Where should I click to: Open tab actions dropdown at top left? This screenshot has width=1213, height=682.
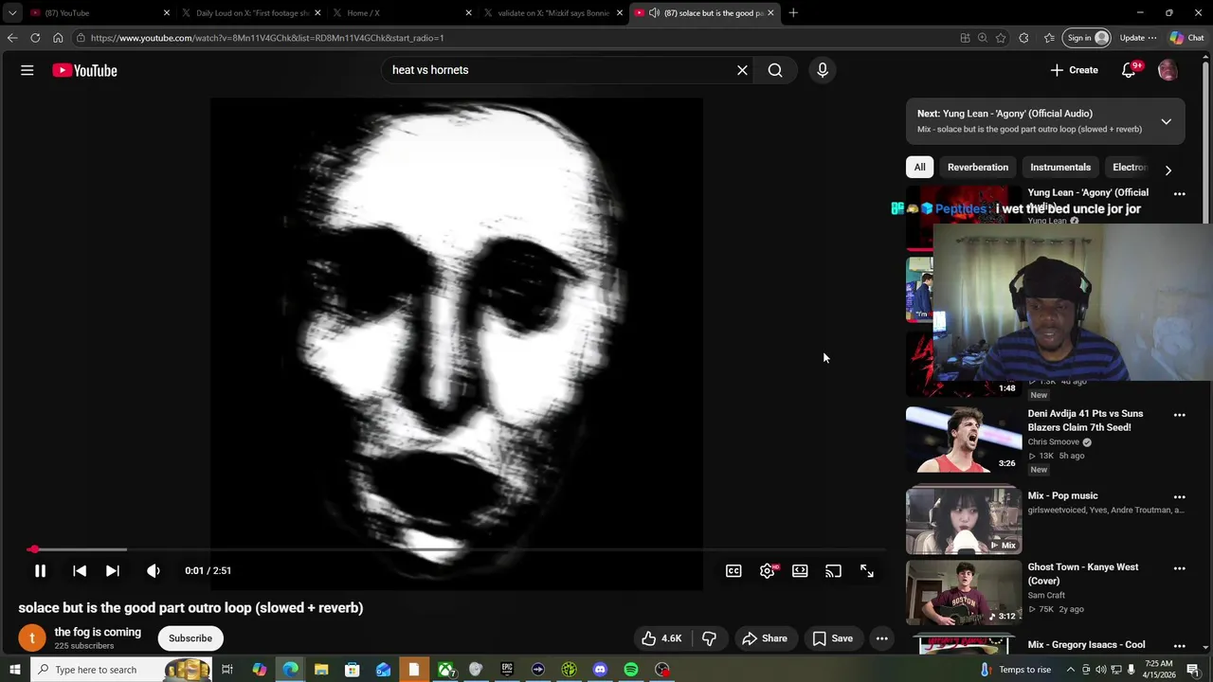tap(12, 13)
